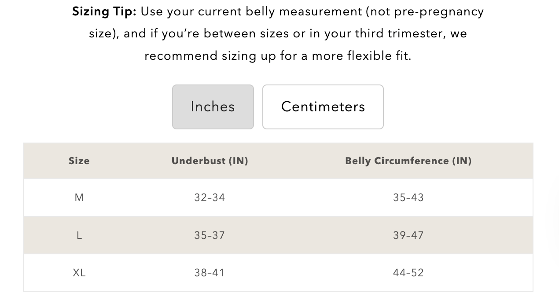Screen dimensions: 559x308
Task: Click the 32-34 underbust value
Action: coord(210,198)
